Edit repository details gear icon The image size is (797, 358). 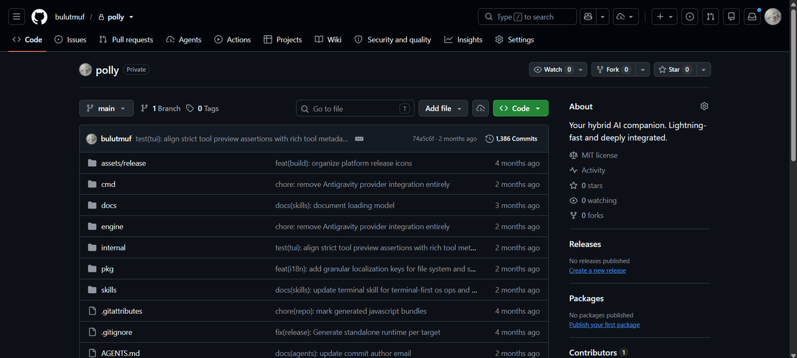(x=705, y=106)
